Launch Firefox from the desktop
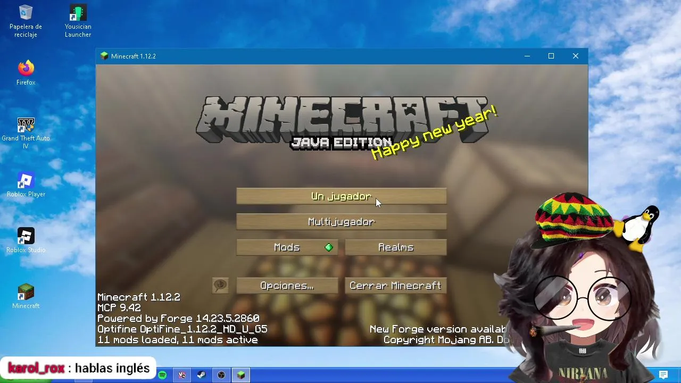Image resolution: width=681 pixels, height=383 pixels. click(x=26, y=73)
